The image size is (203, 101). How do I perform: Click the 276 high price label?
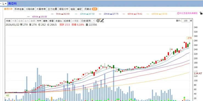tap(189, 38)
